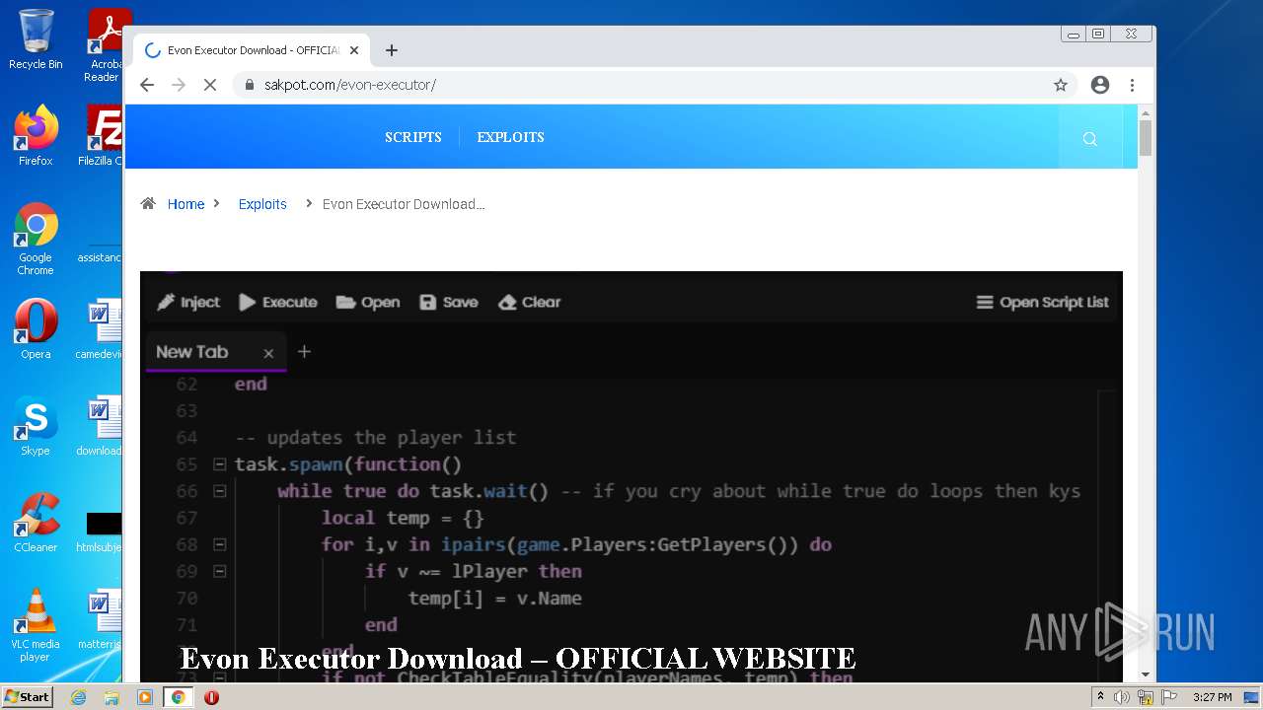Open Acrobat Reader desktop shortcut

tap(105, 44)
